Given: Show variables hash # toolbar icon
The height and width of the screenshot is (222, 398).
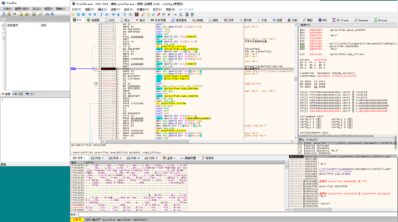Looking at the screenshot, I should [169, 14].
